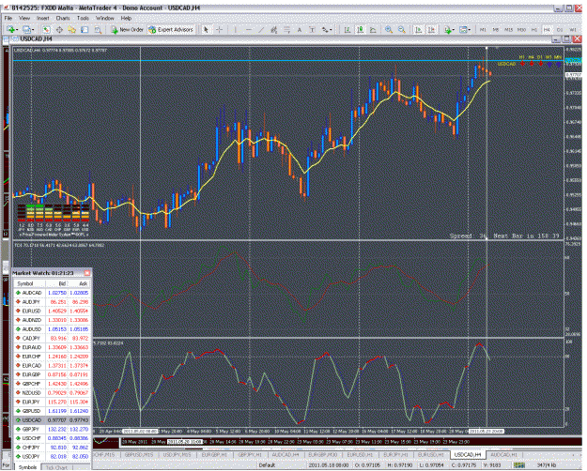Open the Window menu
587x471 pixels.
[x=105, y=18]
